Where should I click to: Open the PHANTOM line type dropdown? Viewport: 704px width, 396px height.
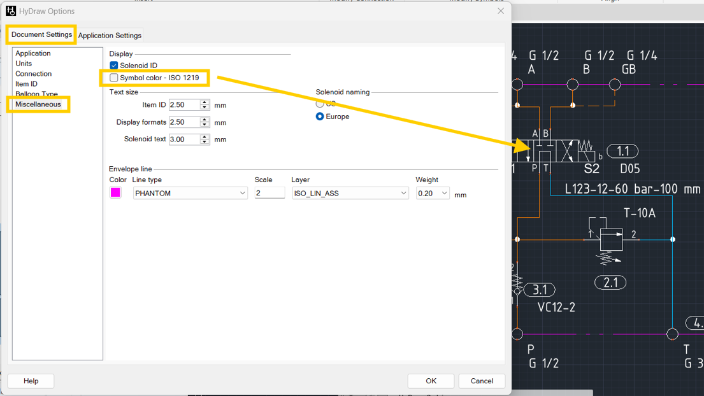click(x=190, y=194)
